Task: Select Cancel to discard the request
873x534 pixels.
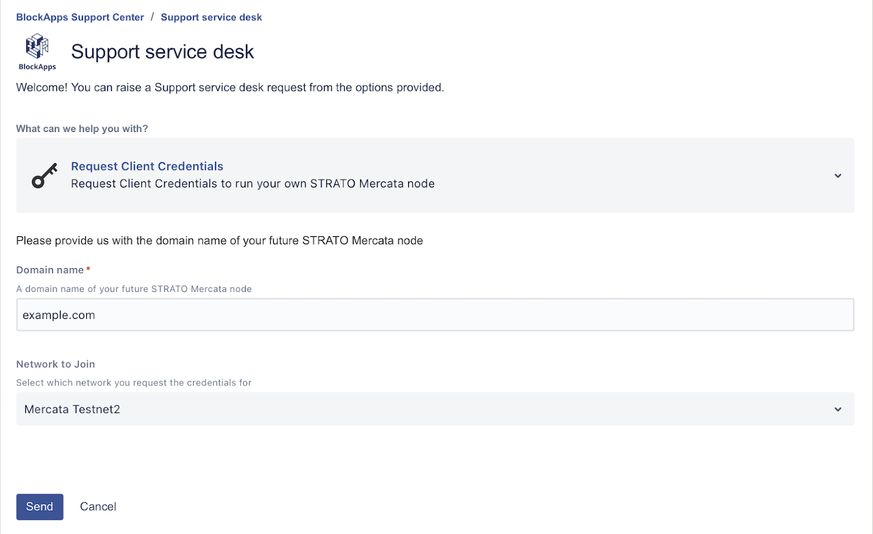Action: click(x=98, y=506)
